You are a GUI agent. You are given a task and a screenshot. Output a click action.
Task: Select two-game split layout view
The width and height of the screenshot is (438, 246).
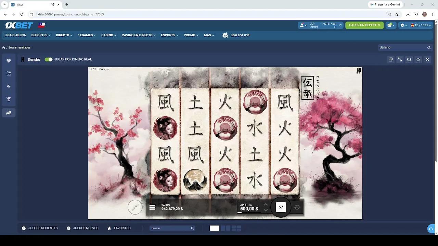[226, 228]
